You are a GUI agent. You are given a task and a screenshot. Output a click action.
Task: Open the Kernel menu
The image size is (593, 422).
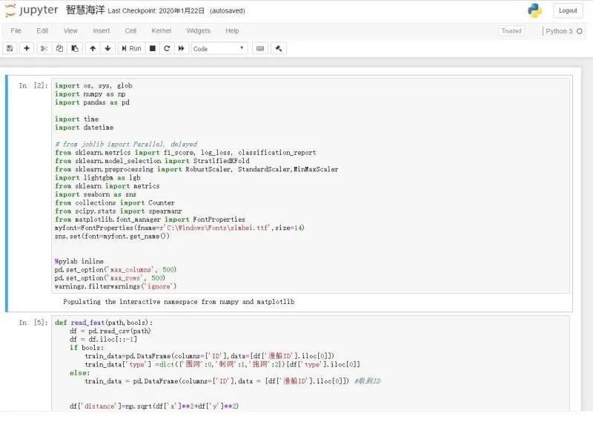(161, 31)
